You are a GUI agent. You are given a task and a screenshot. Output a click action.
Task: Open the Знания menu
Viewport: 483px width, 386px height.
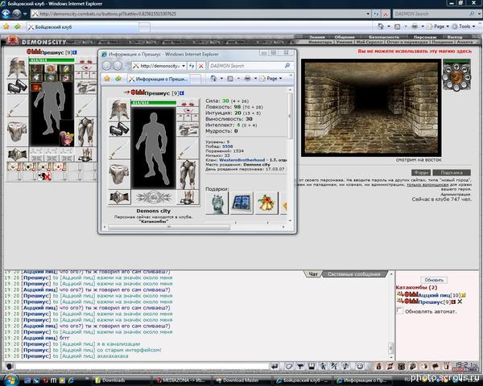pyautogui.click(x=317, y=37)
